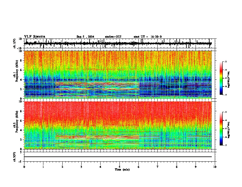This screenshot has width=242, height=187.
Task: Click the flat ch.3 voltage trace line
Action: (x=118, y=157)
